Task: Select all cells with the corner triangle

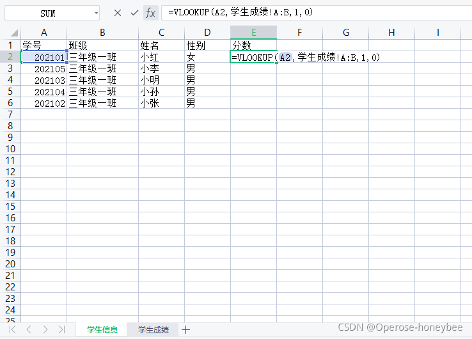Action: coord(14,33)
